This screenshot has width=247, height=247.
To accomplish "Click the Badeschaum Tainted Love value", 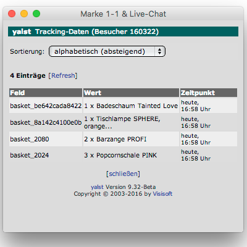I will pos(131,106).
